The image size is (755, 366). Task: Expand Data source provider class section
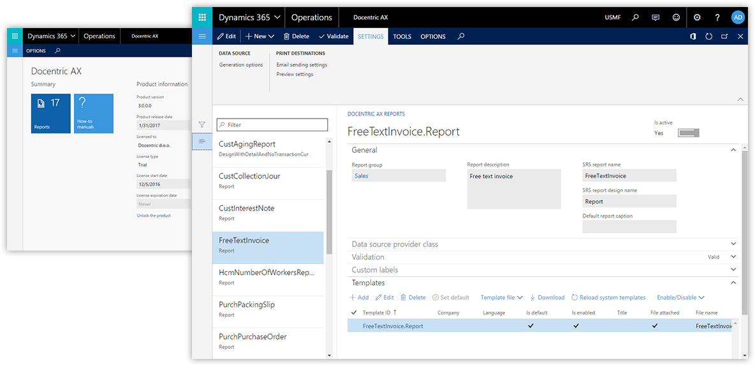click(x=733, y=244)
